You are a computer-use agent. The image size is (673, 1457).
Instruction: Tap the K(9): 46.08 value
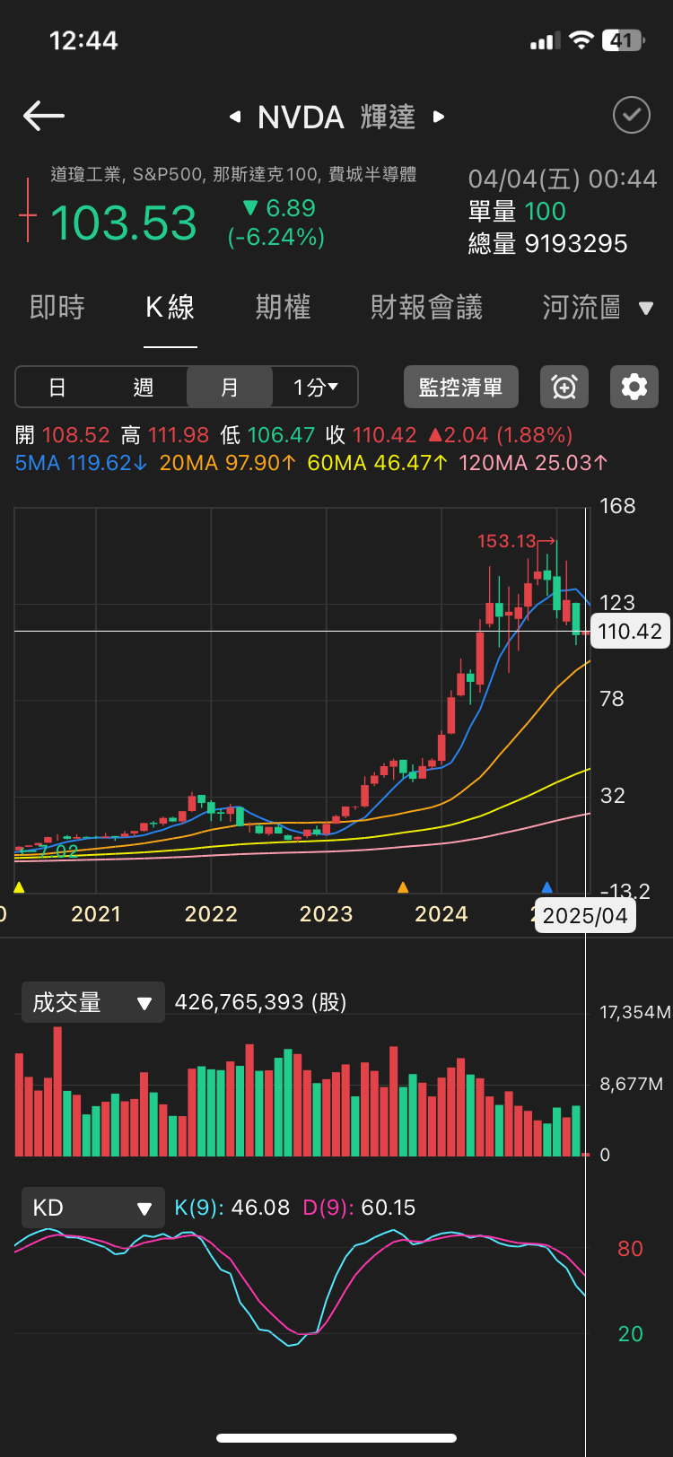pos(232,1208)
